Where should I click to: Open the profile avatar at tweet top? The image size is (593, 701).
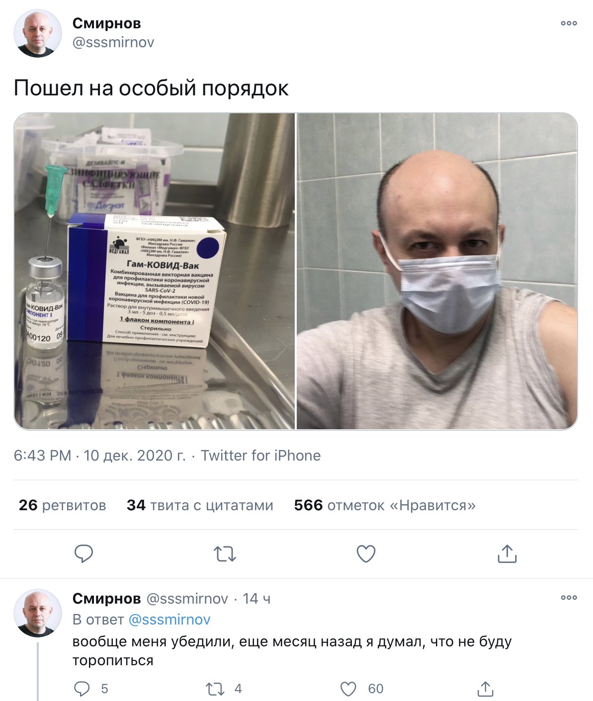pyautogui.click(x=38, y=33)
